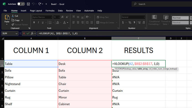Click the Automate tab
The height and width of the screenshot is (108, 192).
tap(89, 11)
